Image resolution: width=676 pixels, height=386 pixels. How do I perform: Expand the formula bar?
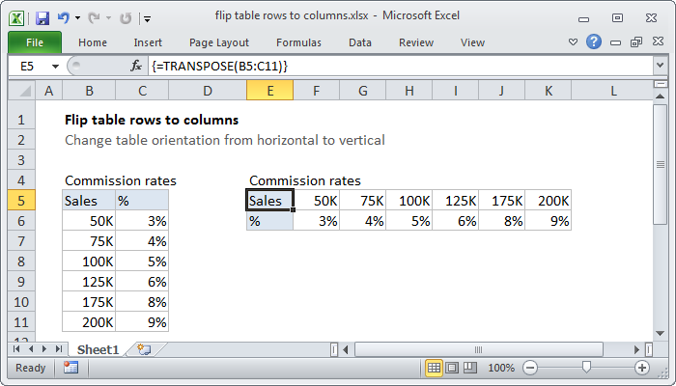[x=660, y=65]
